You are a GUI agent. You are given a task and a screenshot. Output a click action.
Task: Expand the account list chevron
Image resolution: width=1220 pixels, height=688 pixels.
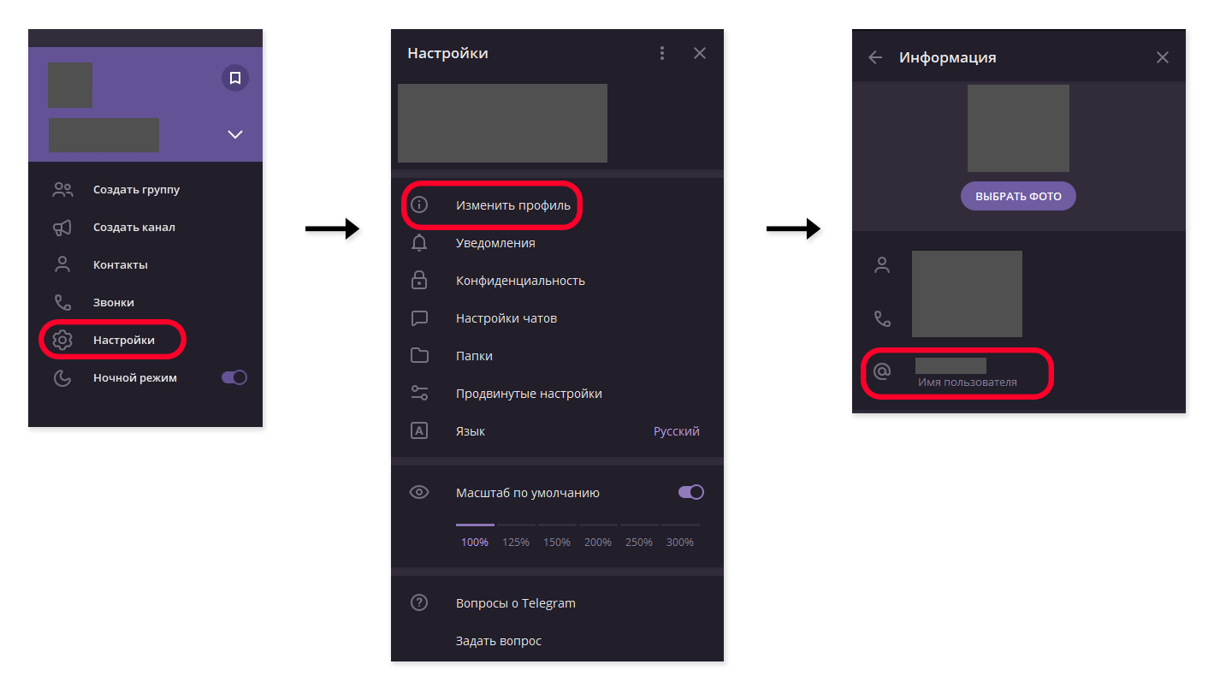click(235, 134)
